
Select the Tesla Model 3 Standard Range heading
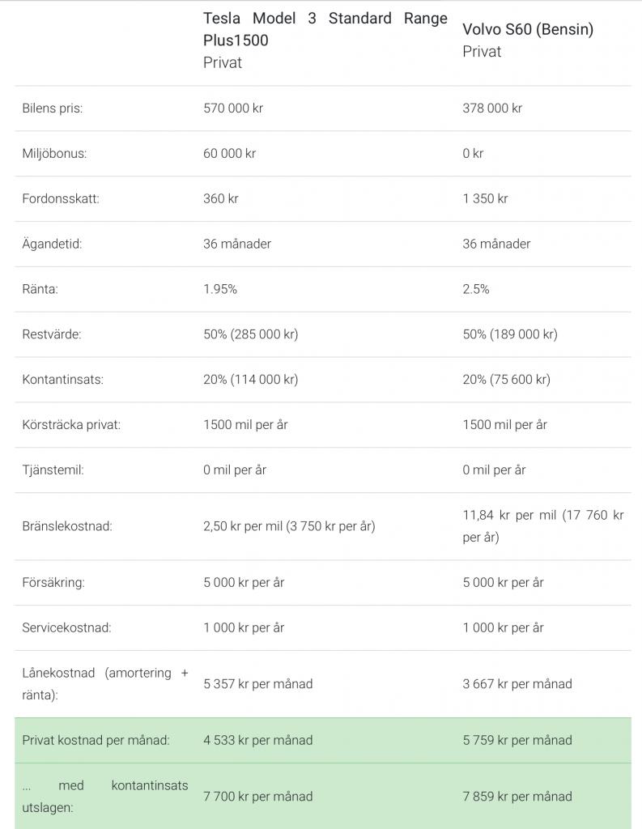pyautogui.click(x=325, y=29)
